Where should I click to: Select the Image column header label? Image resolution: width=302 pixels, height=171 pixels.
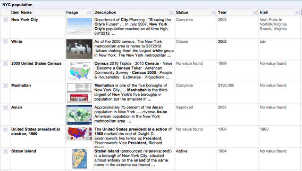click(x=72, y=12)
